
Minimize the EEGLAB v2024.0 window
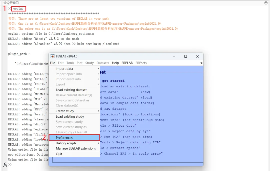click(x=174, y=56)
